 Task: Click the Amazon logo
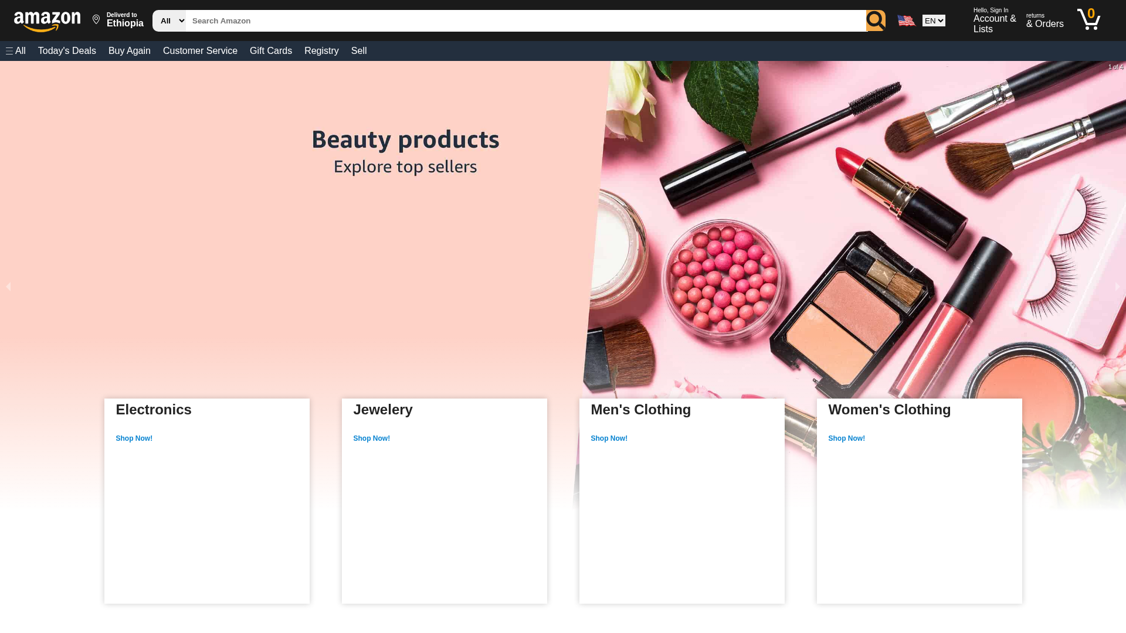pos(47,19)
